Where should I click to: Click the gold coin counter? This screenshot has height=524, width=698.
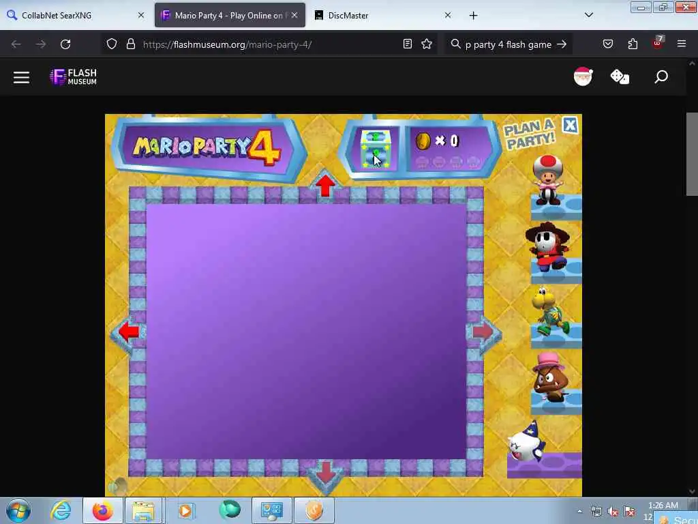click(436, 141)
